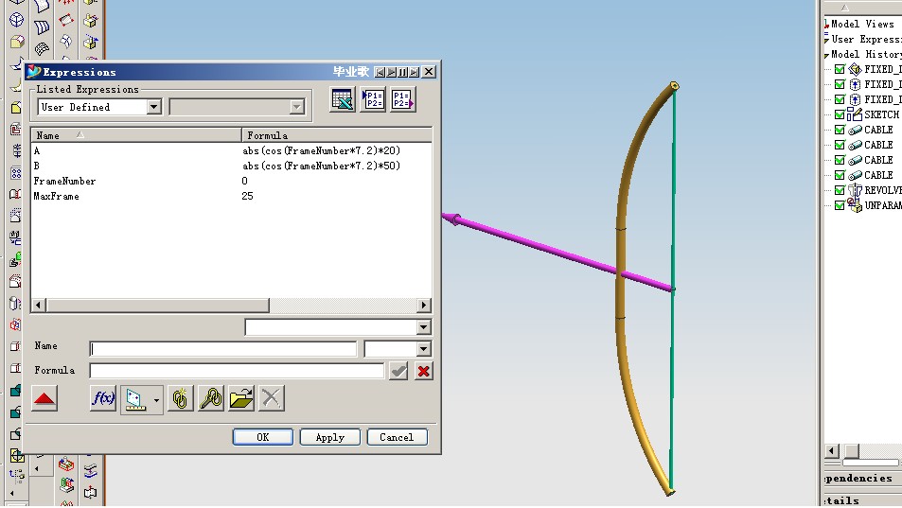Uncheck the SKETCH feature checkbox

839,114
